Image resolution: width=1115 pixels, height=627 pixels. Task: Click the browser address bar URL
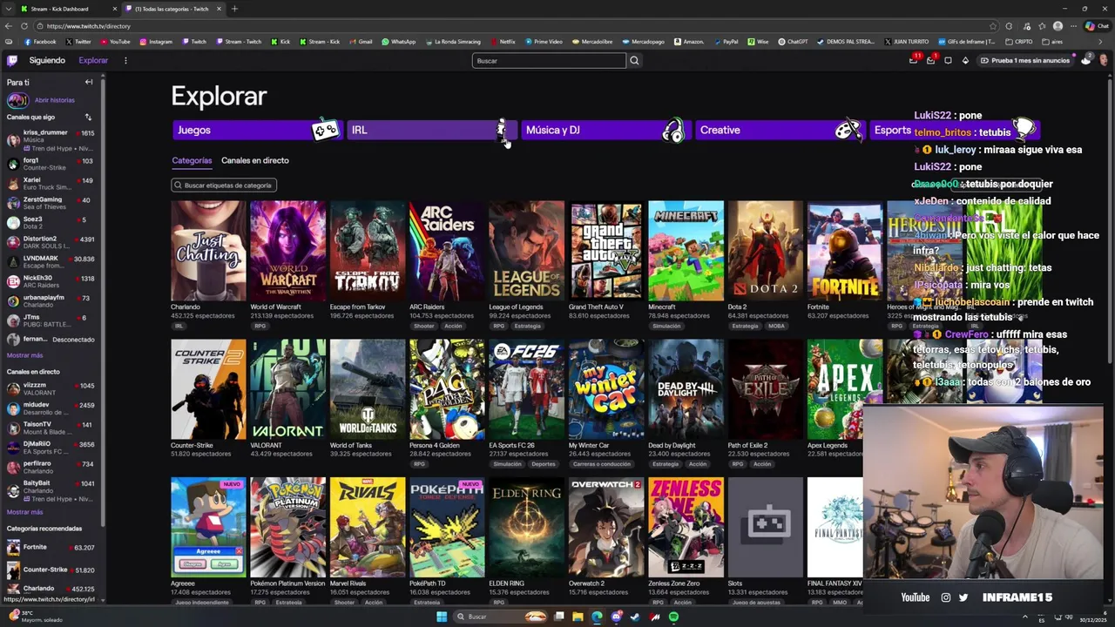(89, 26)
